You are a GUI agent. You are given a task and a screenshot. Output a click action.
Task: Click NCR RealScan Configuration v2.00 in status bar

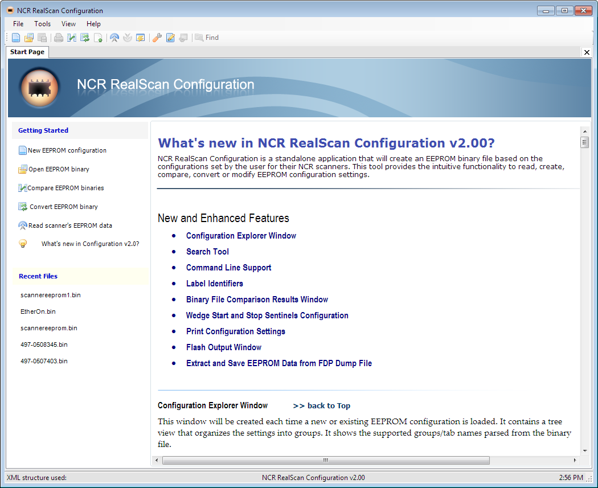[313, 478]
